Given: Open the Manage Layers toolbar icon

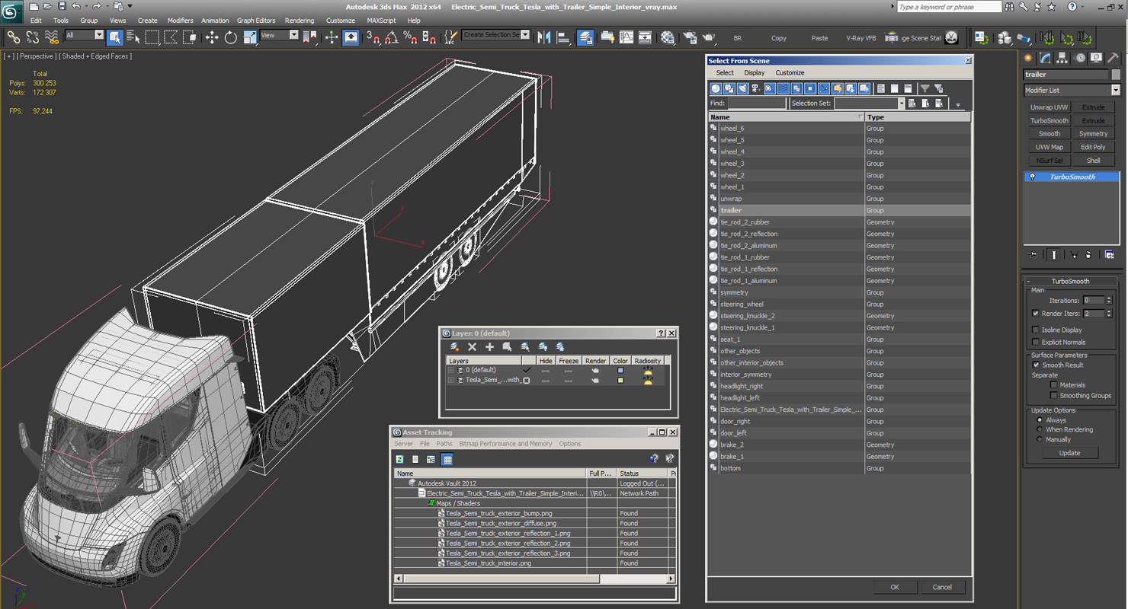Looking at the screenshot, I should (585, 37).
